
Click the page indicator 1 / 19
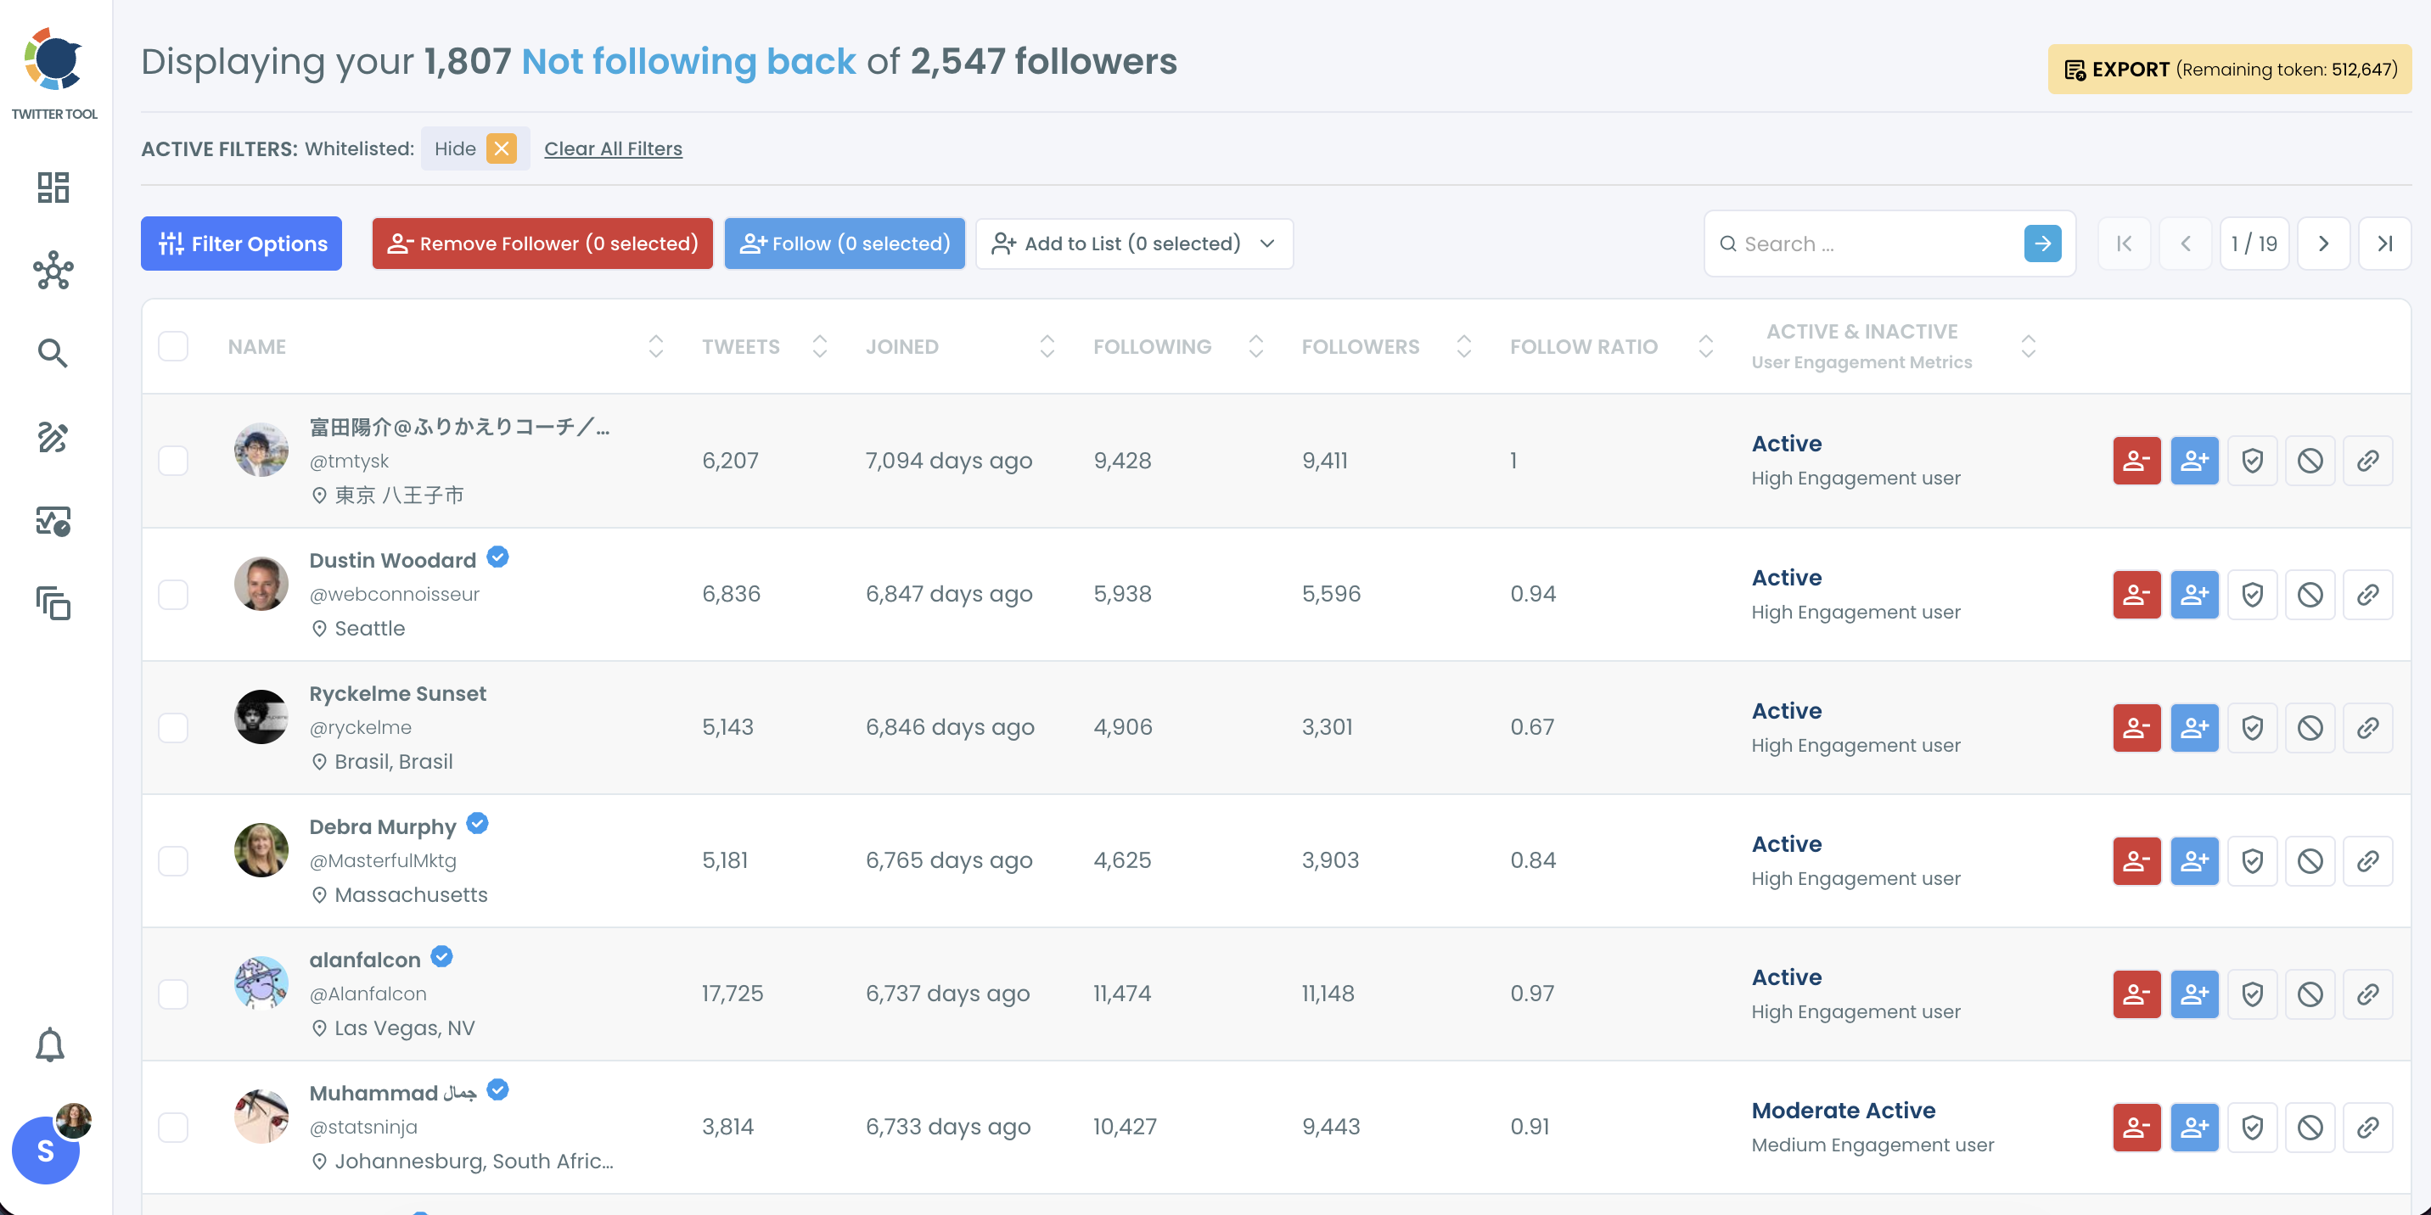[2254, 244]
